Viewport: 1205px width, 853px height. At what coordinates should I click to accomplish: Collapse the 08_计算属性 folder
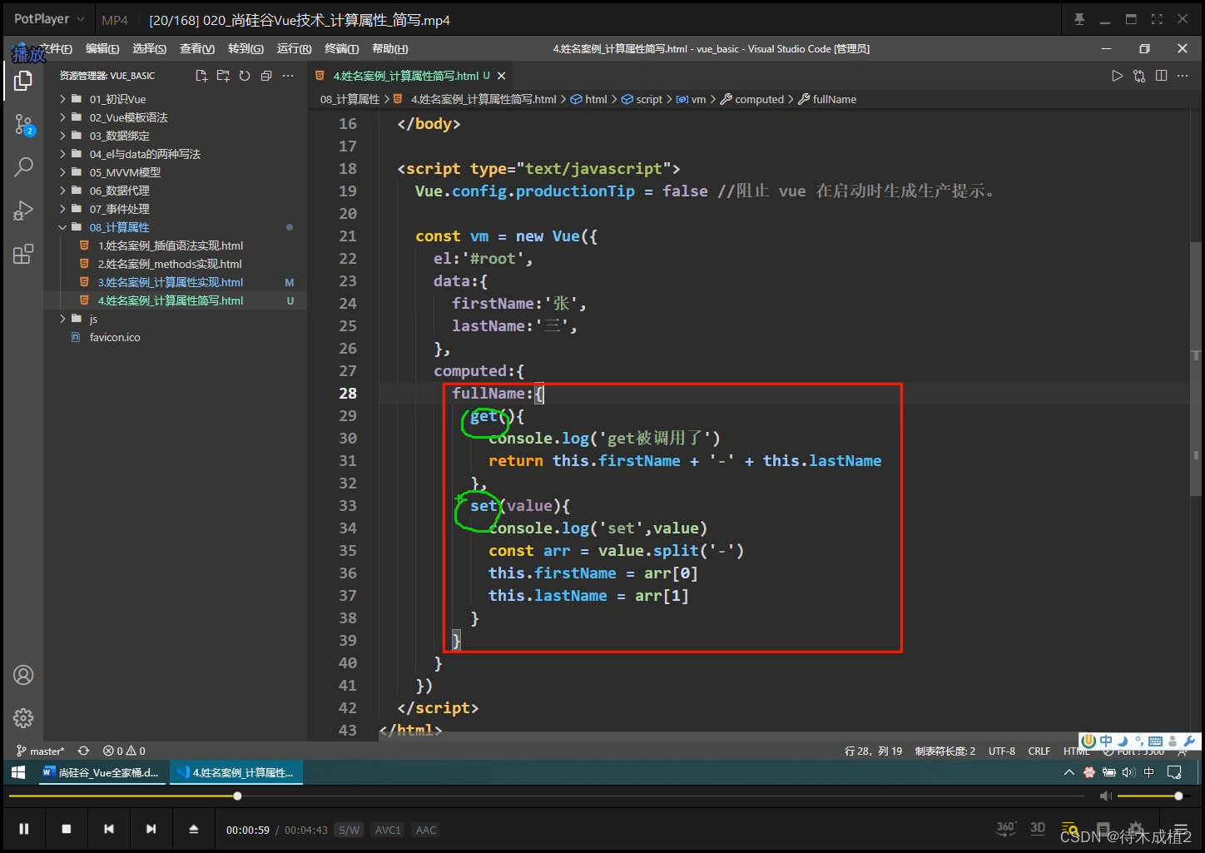coord(62,227)
